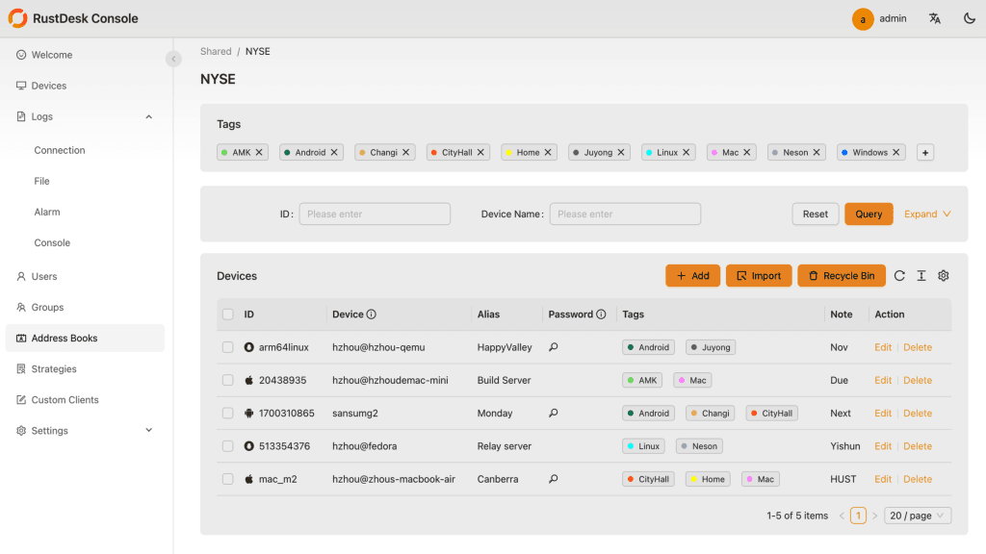
Task: Remove the Juyong tag
Action: tap(621, 153)
